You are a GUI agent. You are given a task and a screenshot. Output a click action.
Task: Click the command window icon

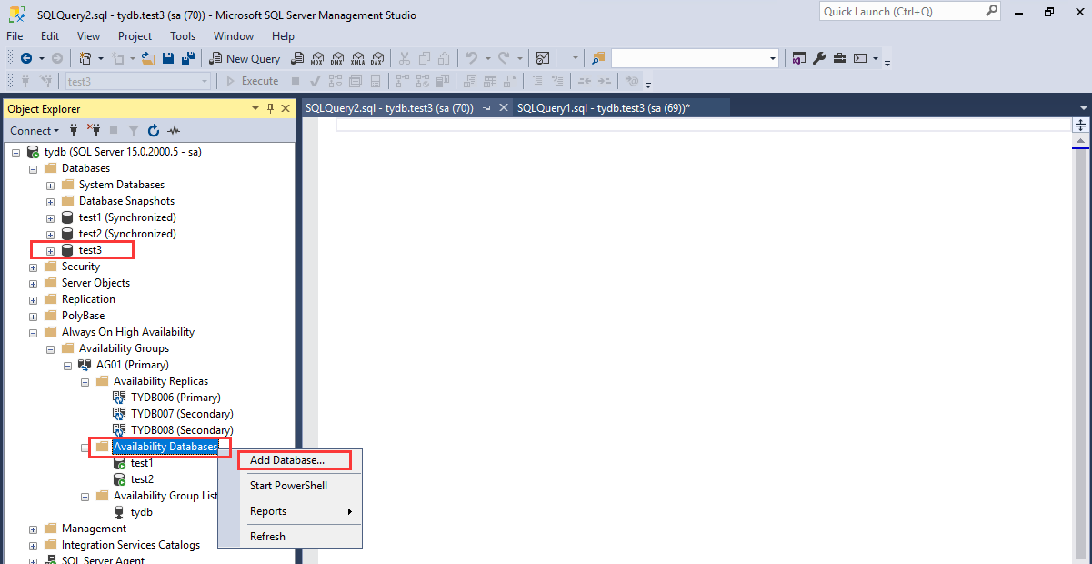click(859, 58)
